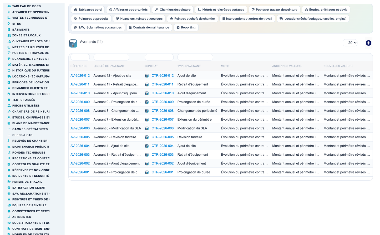Open the 20 rows-per-page dropdown
Screen dimensions: 380x235
click(350, 43)
